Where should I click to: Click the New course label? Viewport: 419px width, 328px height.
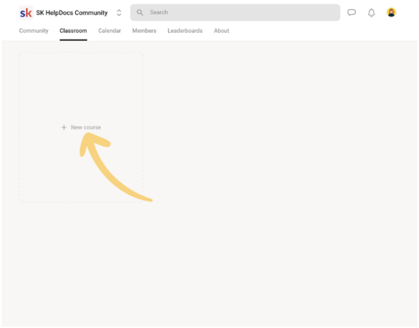point(86,127)
